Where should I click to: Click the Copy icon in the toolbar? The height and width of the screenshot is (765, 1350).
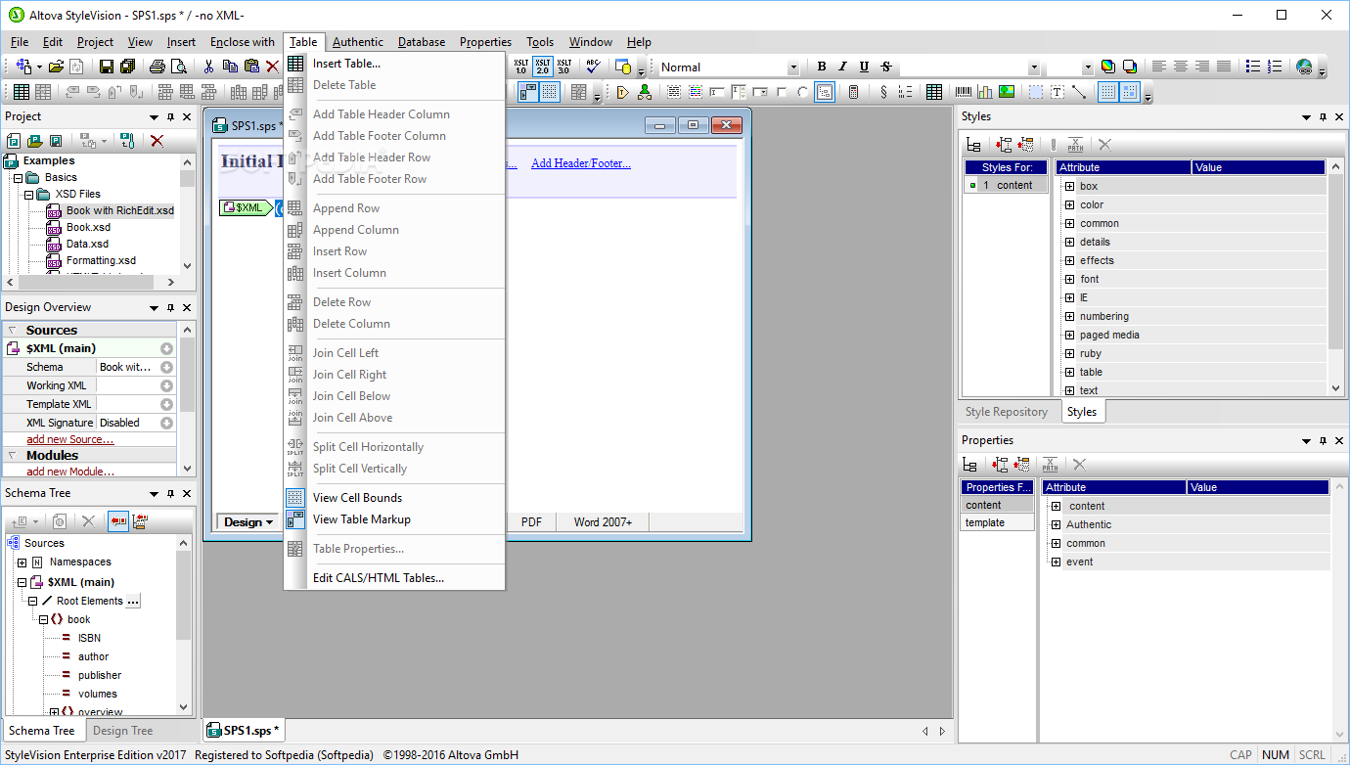(230, 67)
